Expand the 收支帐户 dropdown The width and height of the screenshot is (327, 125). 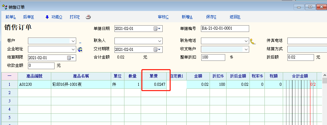tap(246, 50)
